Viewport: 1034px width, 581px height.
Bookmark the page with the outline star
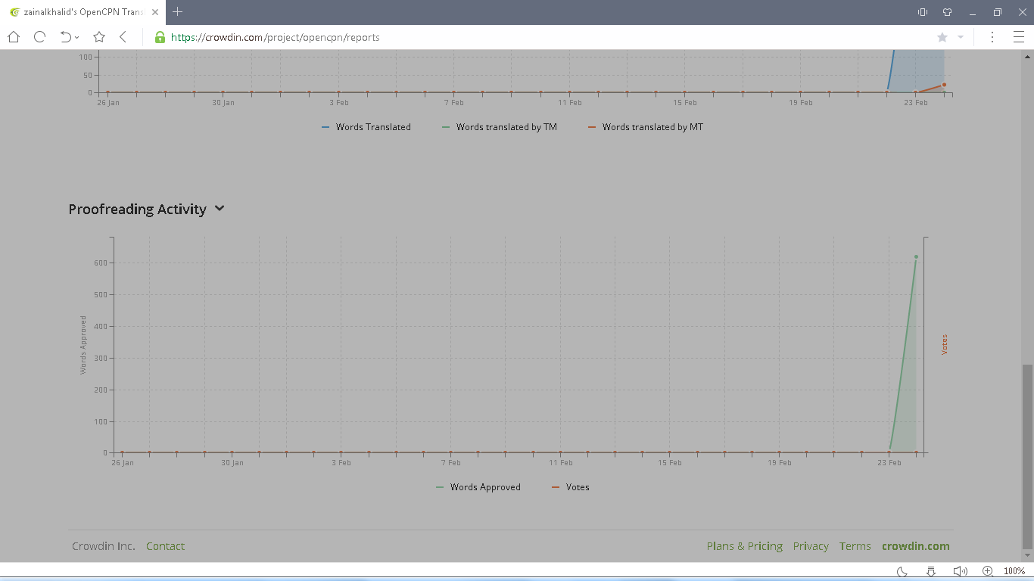click(x=99, y=37)
